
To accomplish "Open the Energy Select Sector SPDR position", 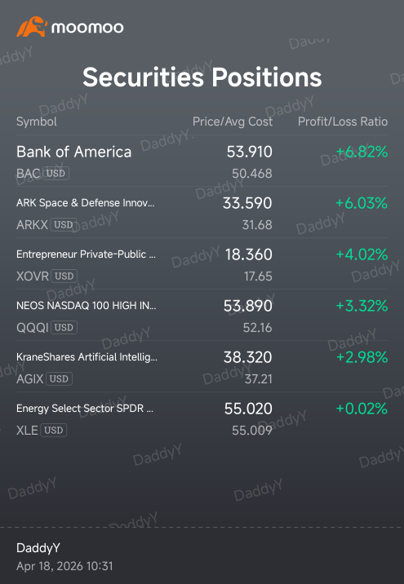I will pos(202,418).
